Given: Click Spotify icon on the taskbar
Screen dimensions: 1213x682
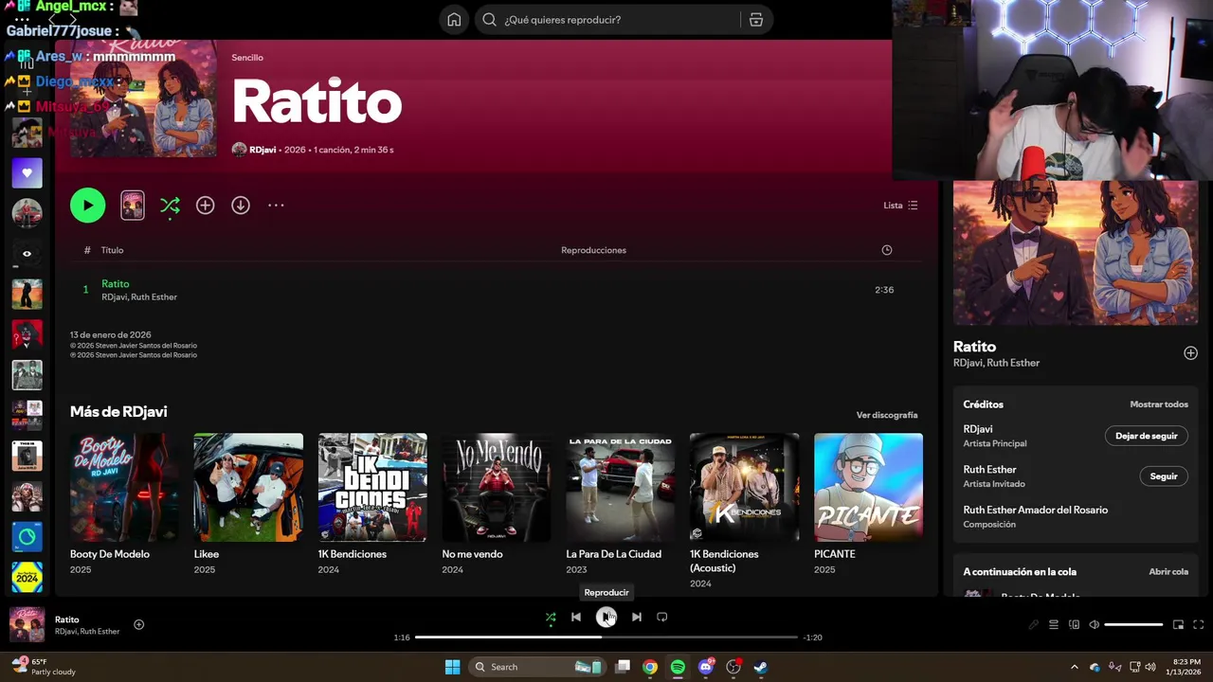Looking at the screenshot, I should click(678, 667).
